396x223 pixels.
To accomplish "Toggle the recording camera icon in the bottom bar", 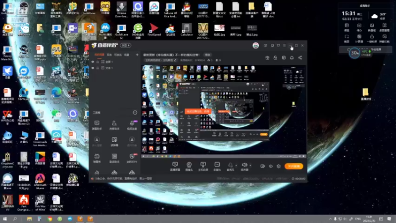I will coord(262,166).
